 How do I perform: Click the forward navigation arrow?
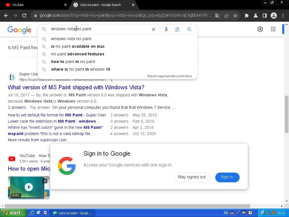click(15, 16)
